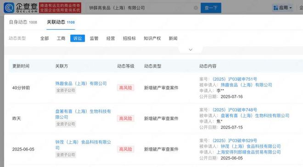
Task: Click the 40分钟前 update time cell
Action: pos(21,88)
